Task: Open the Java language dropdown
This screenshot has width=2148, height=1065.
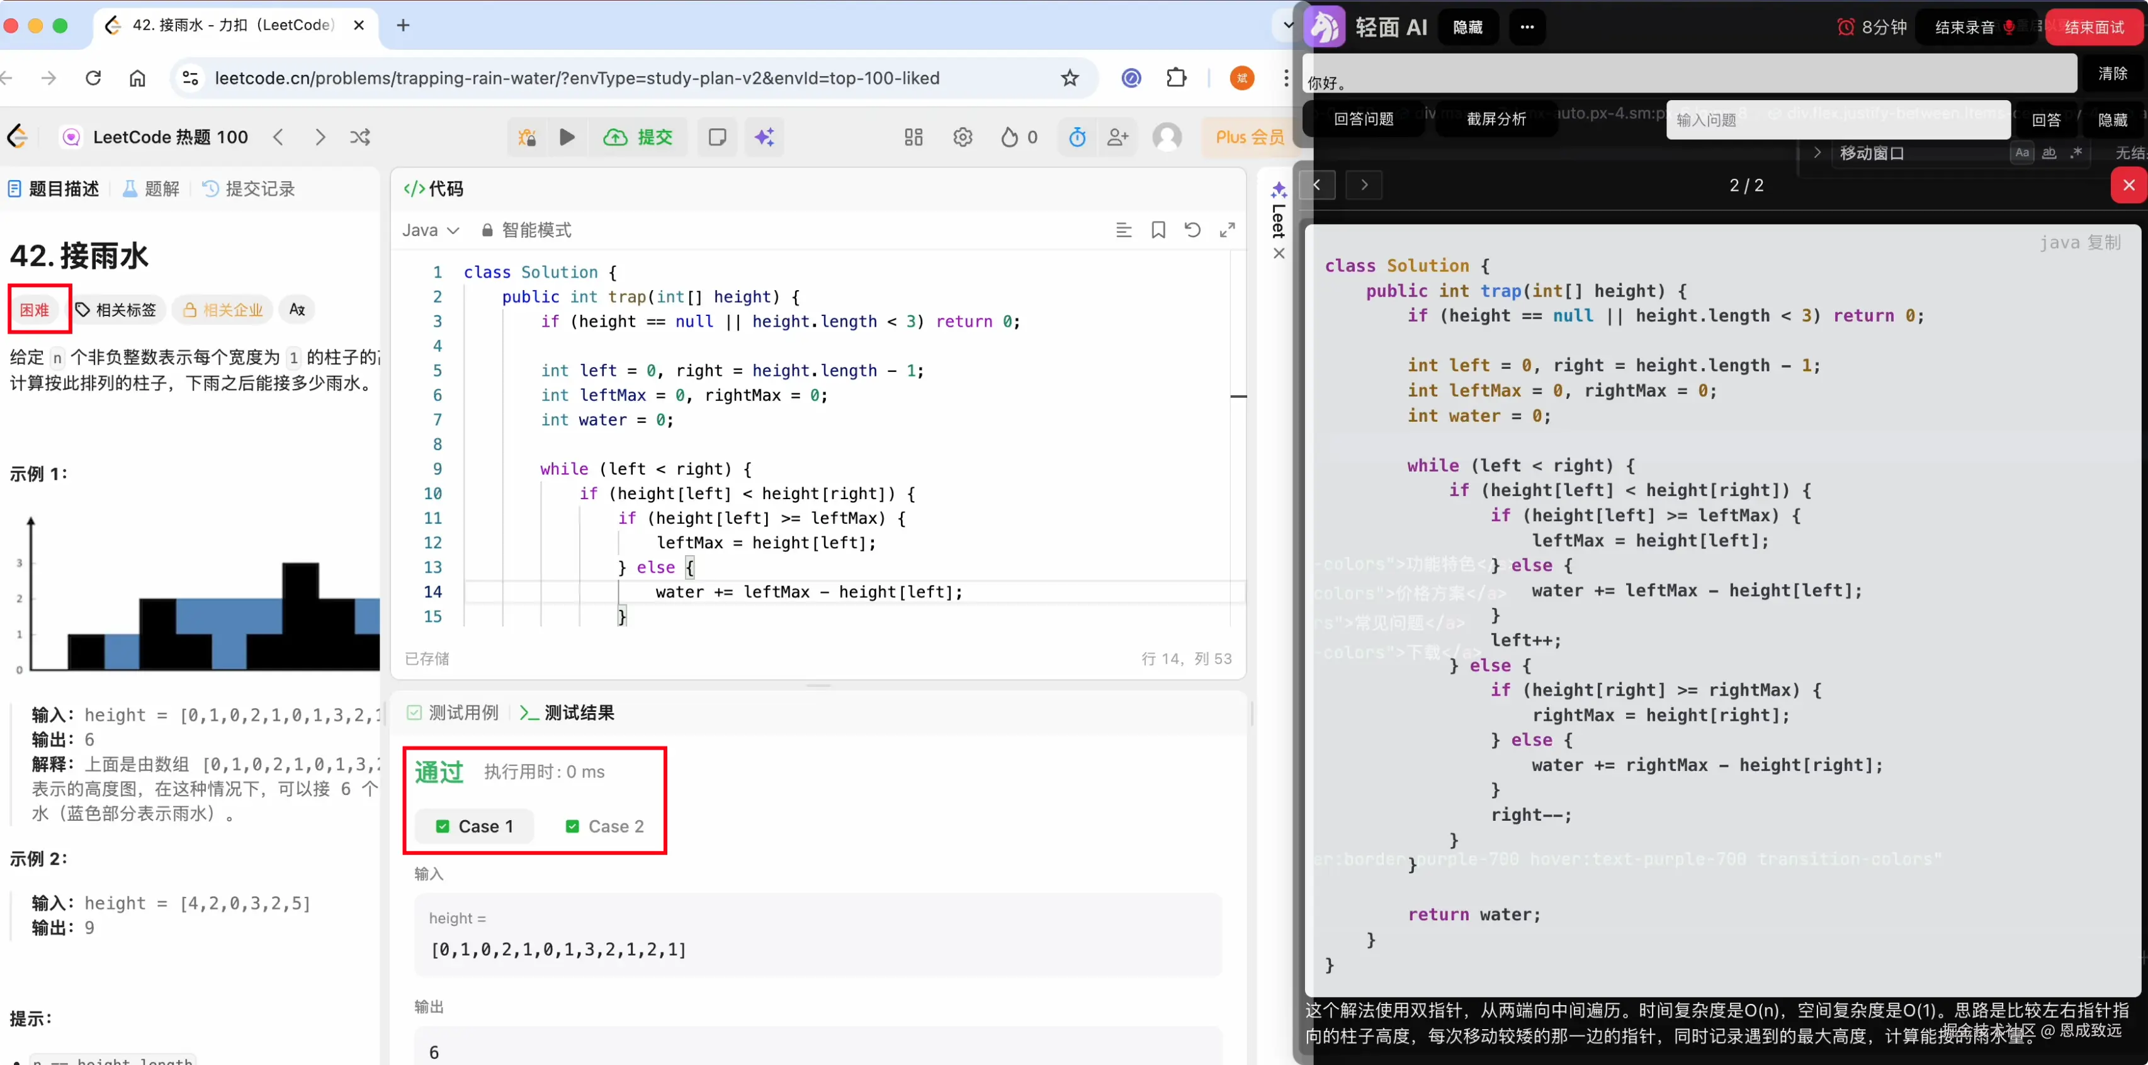Action: pos(430,230)
